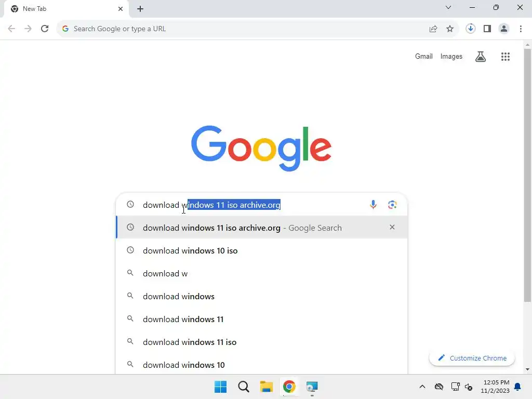The image size is (532, 399).
Task: Open the network status tray icon
Action: tap(455, 387)
